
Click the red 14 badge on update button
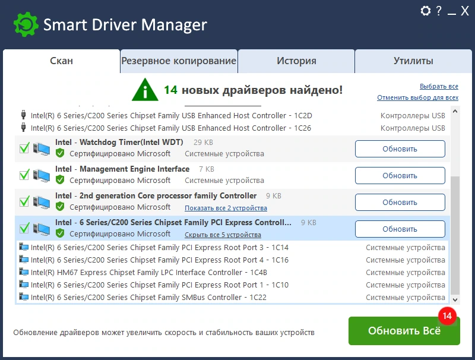pos(447,316)
